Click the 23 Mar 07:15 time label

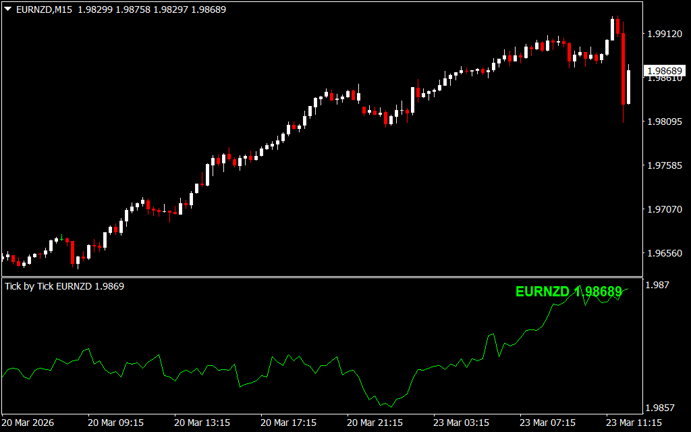coord(547,423)
